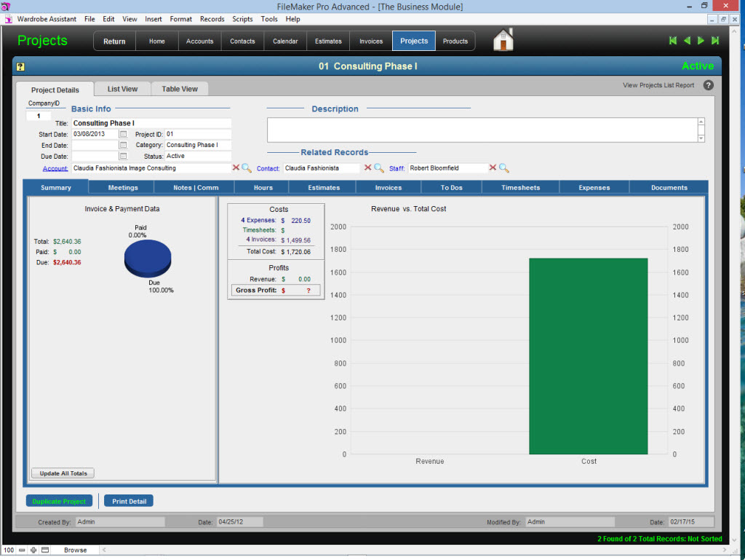Open the Hours tab
The width and height of the screenshot is (745, 560).
[x=263, y=188]
